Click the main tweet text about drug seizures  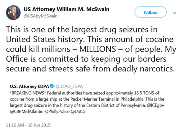pyautogui.click(x=91, y=49)
